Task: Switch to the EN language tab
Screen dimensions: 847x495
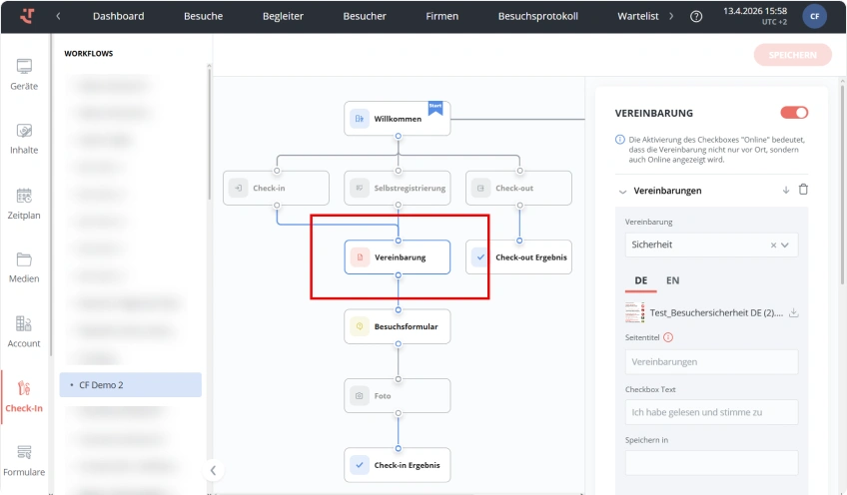Action: 672,280
